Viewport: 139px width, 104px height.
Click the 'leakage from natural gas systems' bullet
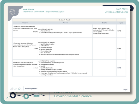coord(51,70)
